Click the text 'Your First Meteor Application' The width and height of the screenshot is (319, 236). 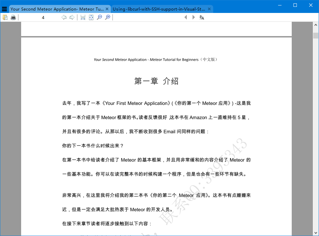(136, 103)
